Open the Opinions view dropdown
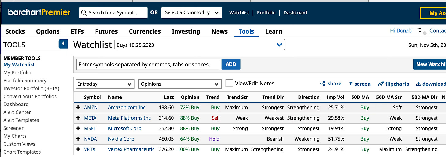 coord(180,84)
